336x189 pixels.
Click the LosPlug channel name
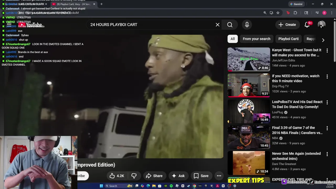pos(277,112)
